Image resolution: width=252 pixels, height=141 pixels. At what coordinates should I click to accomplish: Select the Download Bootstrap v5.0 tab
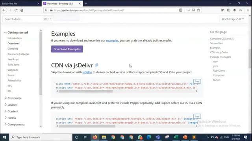click(62, 4)
